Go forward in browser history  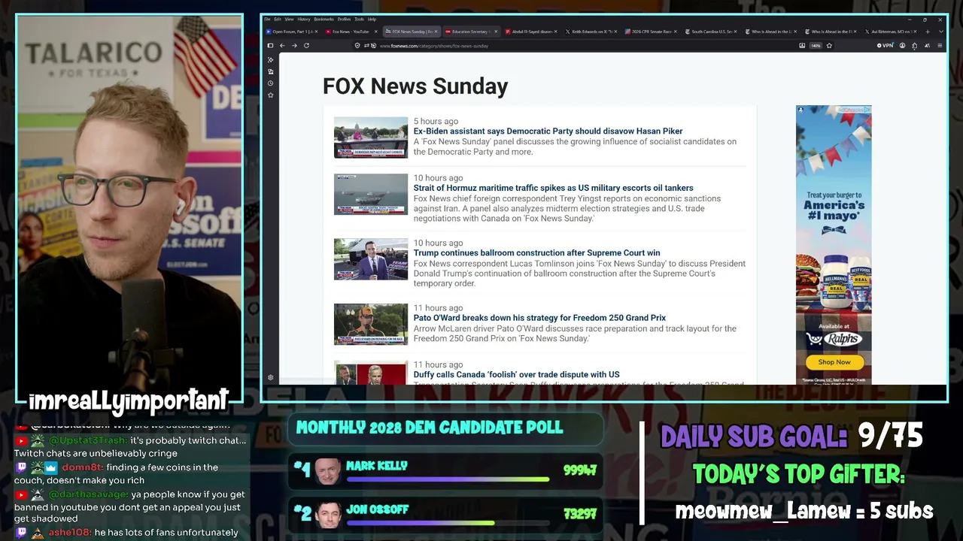pos(294,46)
